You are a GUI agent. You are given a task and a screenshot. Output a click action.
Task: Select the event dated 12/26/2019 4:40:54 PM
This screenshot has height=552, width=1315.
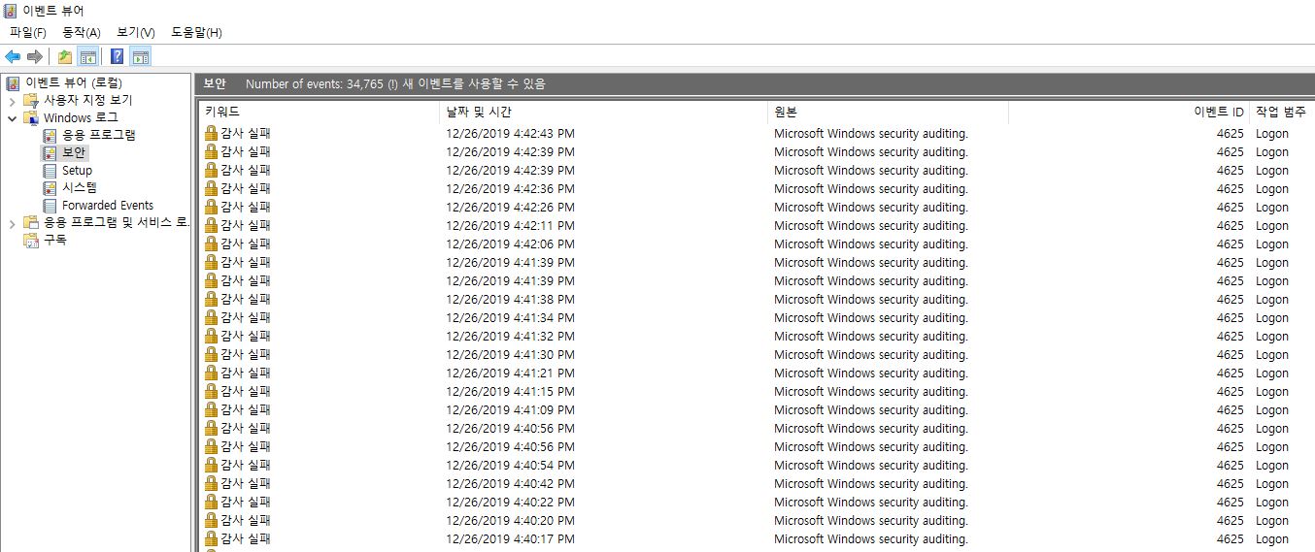[x=757, y=465]
